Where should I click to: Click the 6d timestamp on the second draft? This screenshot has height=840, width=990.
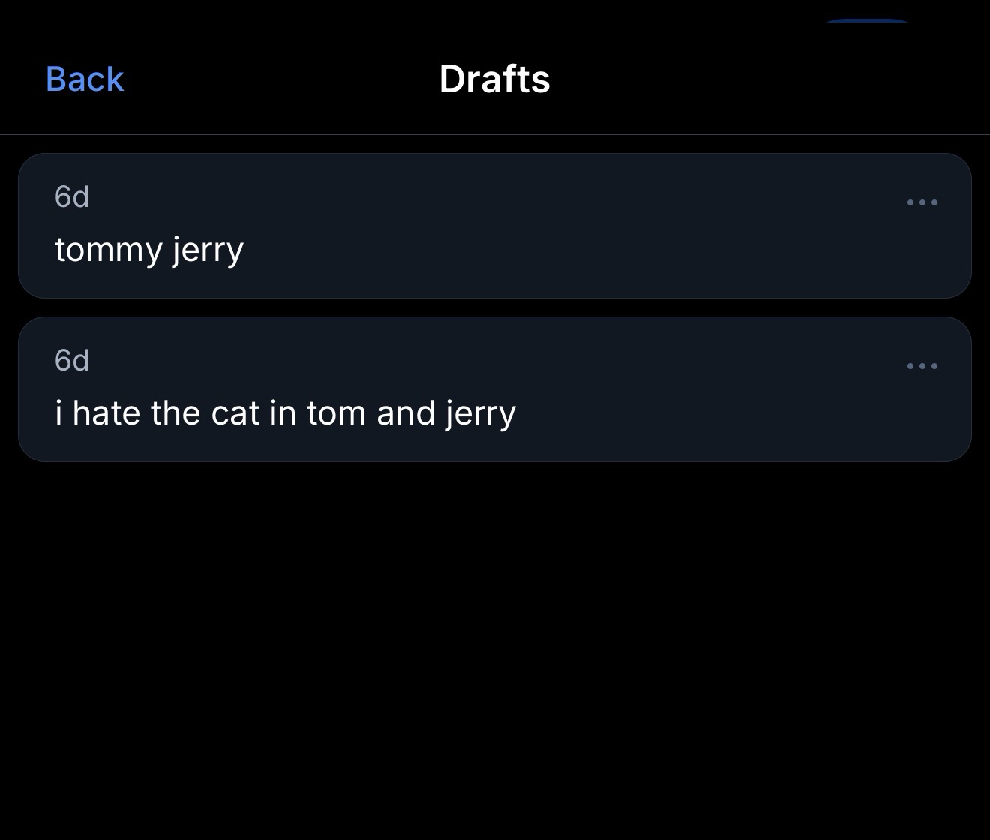pos(72,361)
